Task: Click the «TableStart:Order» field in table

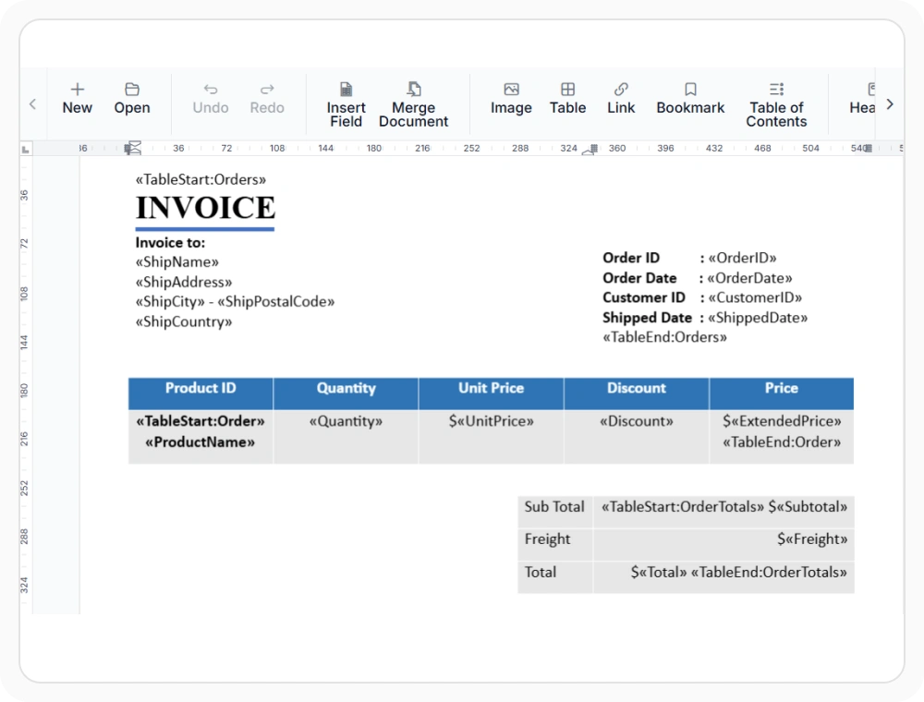Action: [201, 421]
